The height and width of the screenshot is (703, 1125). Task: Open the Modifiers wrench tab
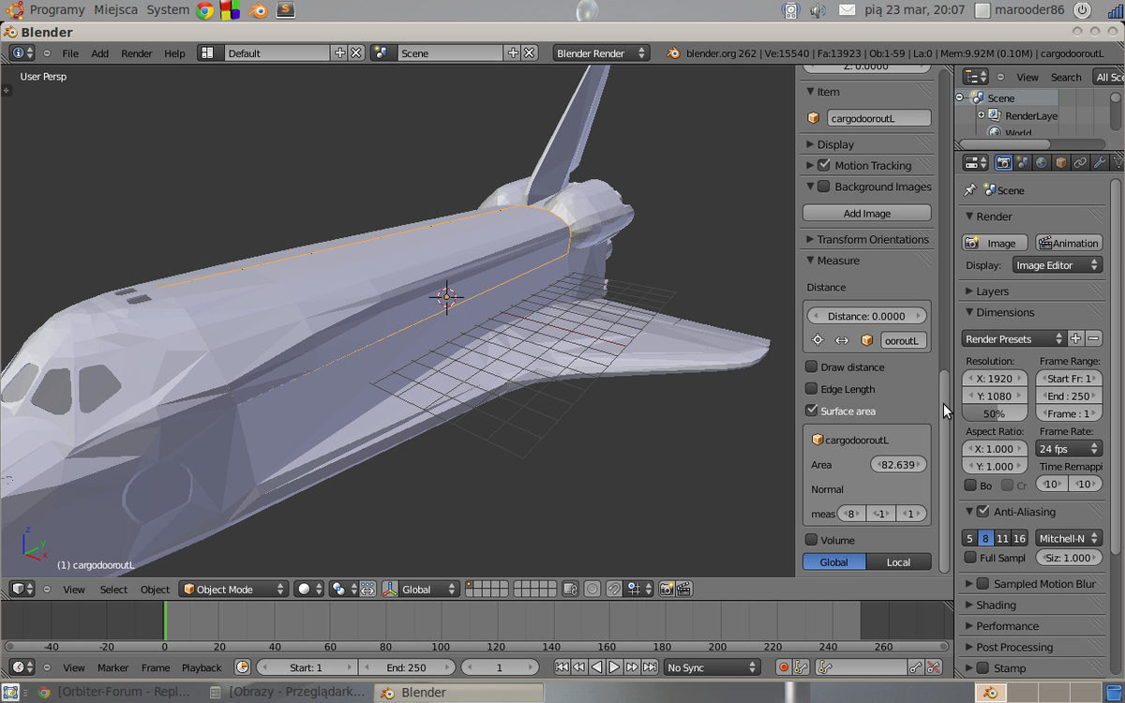(x=1100, y=163)
